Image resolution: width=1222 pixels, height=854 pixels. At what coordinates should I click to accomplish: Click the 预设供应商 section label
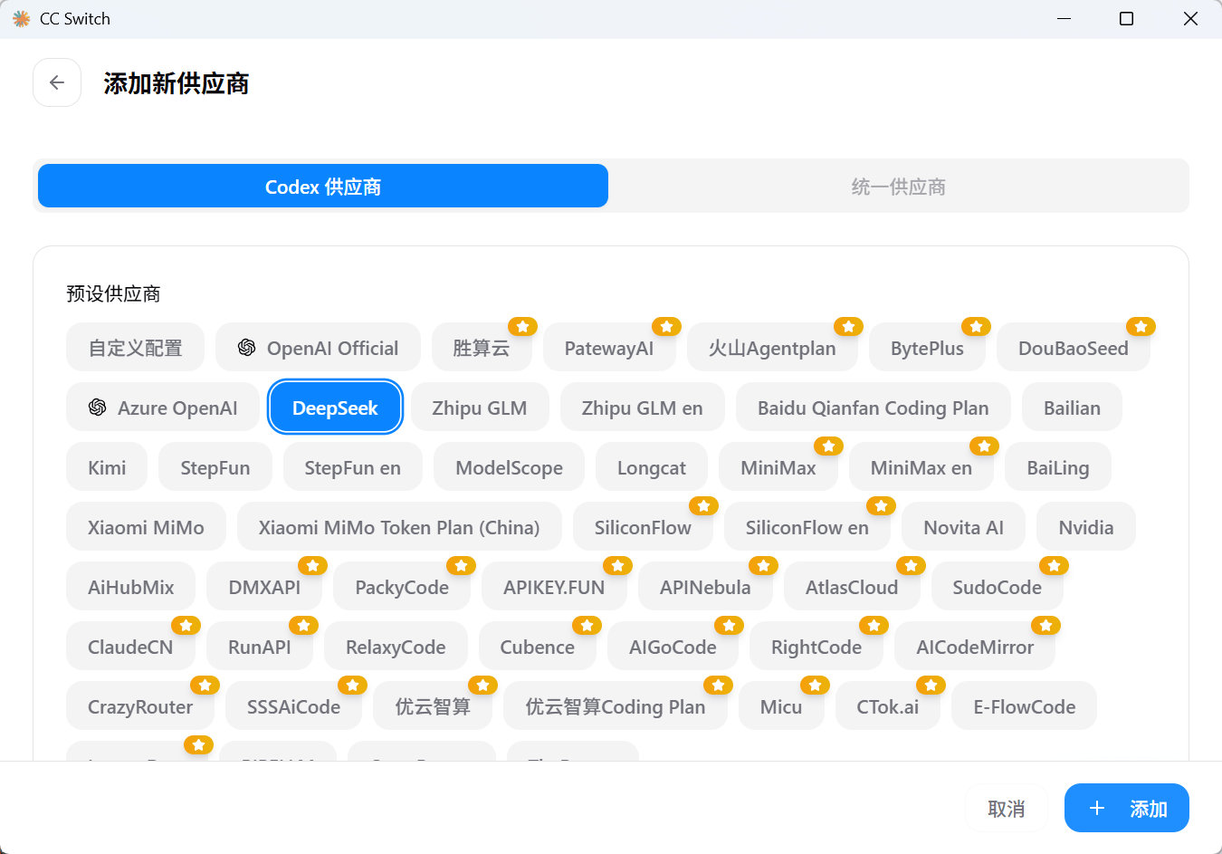pos(113,293)
